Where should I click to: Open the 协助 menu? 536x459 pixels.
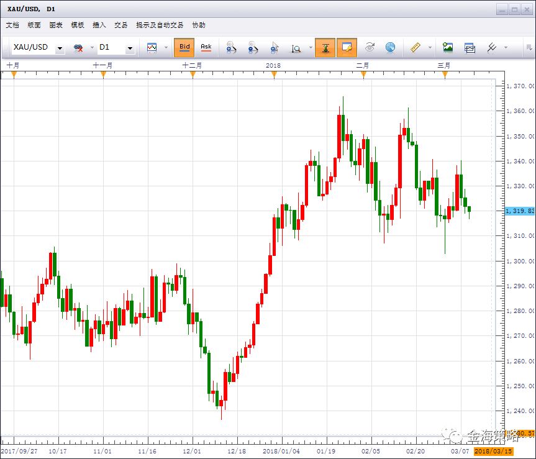[198, 25]
